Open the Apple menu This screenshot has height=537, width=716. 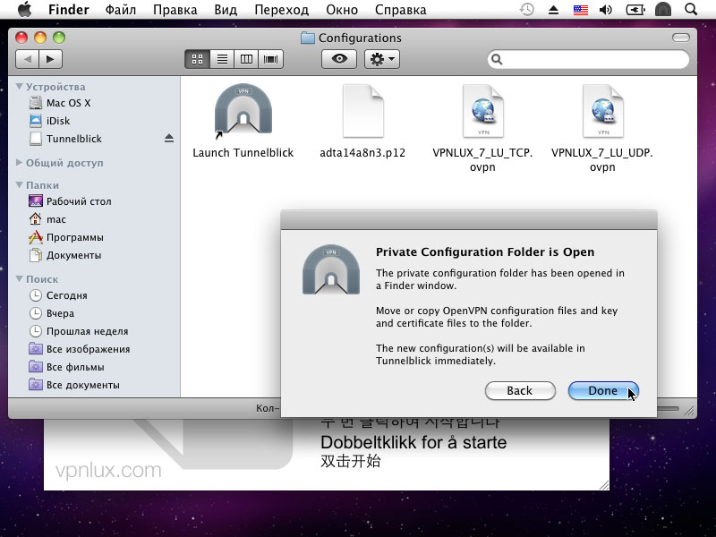coord(24,9)
